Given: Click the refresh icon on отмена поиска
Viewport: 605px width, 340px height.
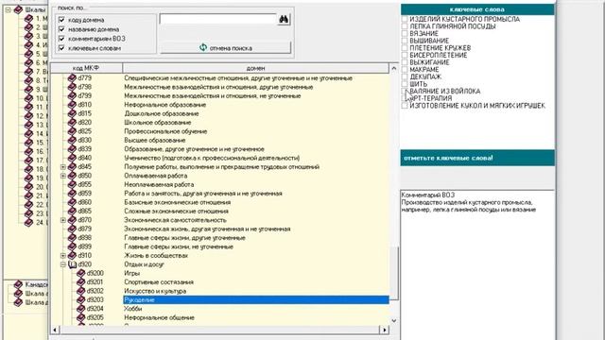Looking at the screenshot, I should point(203,47).
